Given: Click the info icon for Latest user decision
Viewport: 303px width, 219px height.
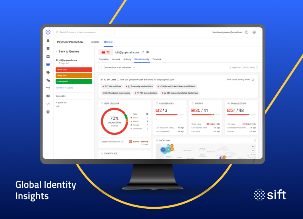Looking at the screenshot, I should point(122,142).
